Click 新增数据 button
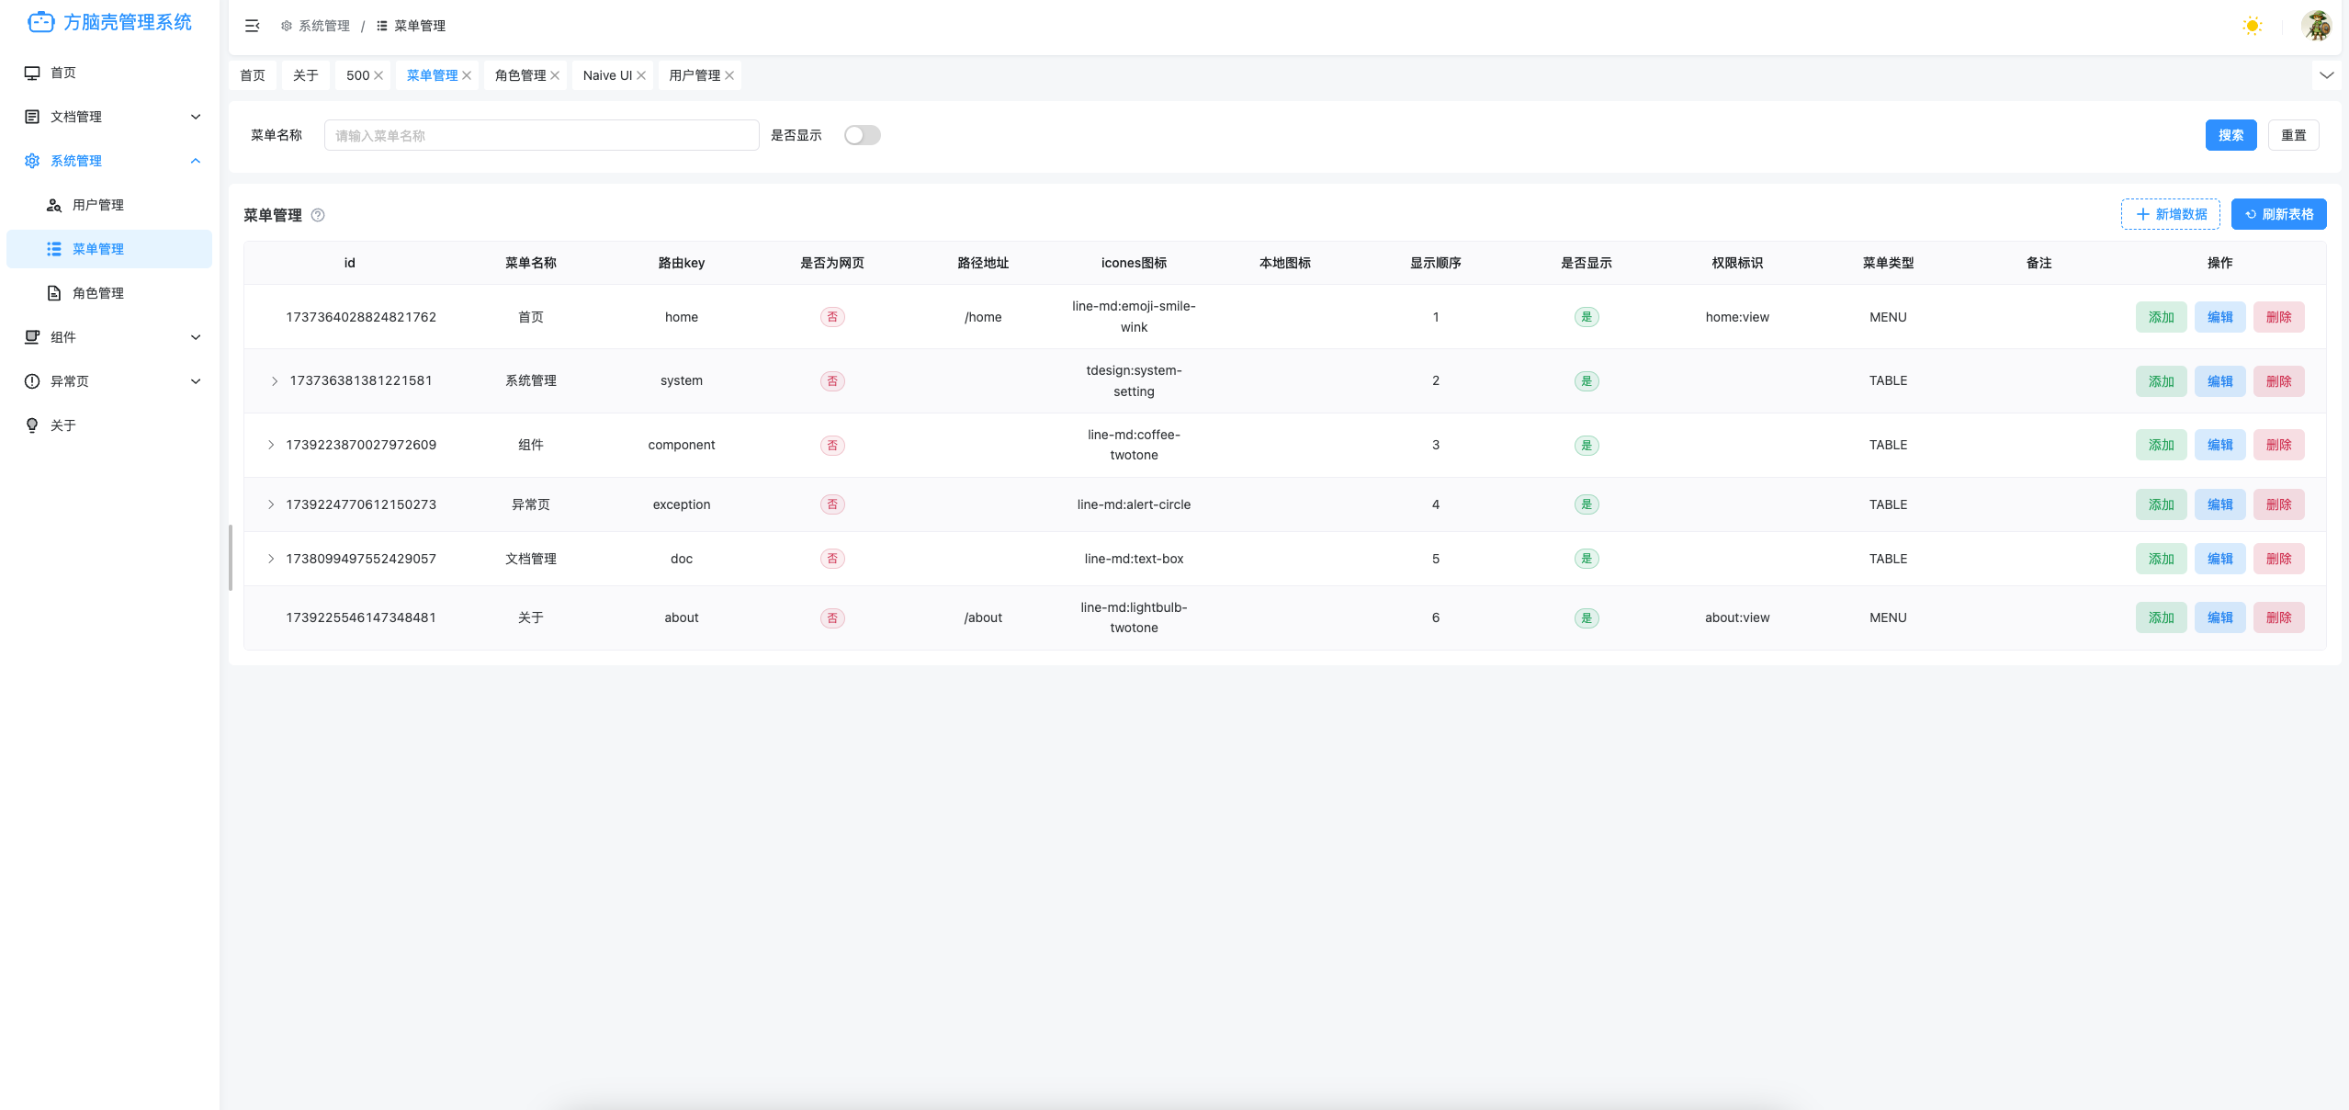Screen dimensions: 2349x1110 pyautogui.click(x=2170, y=214)
